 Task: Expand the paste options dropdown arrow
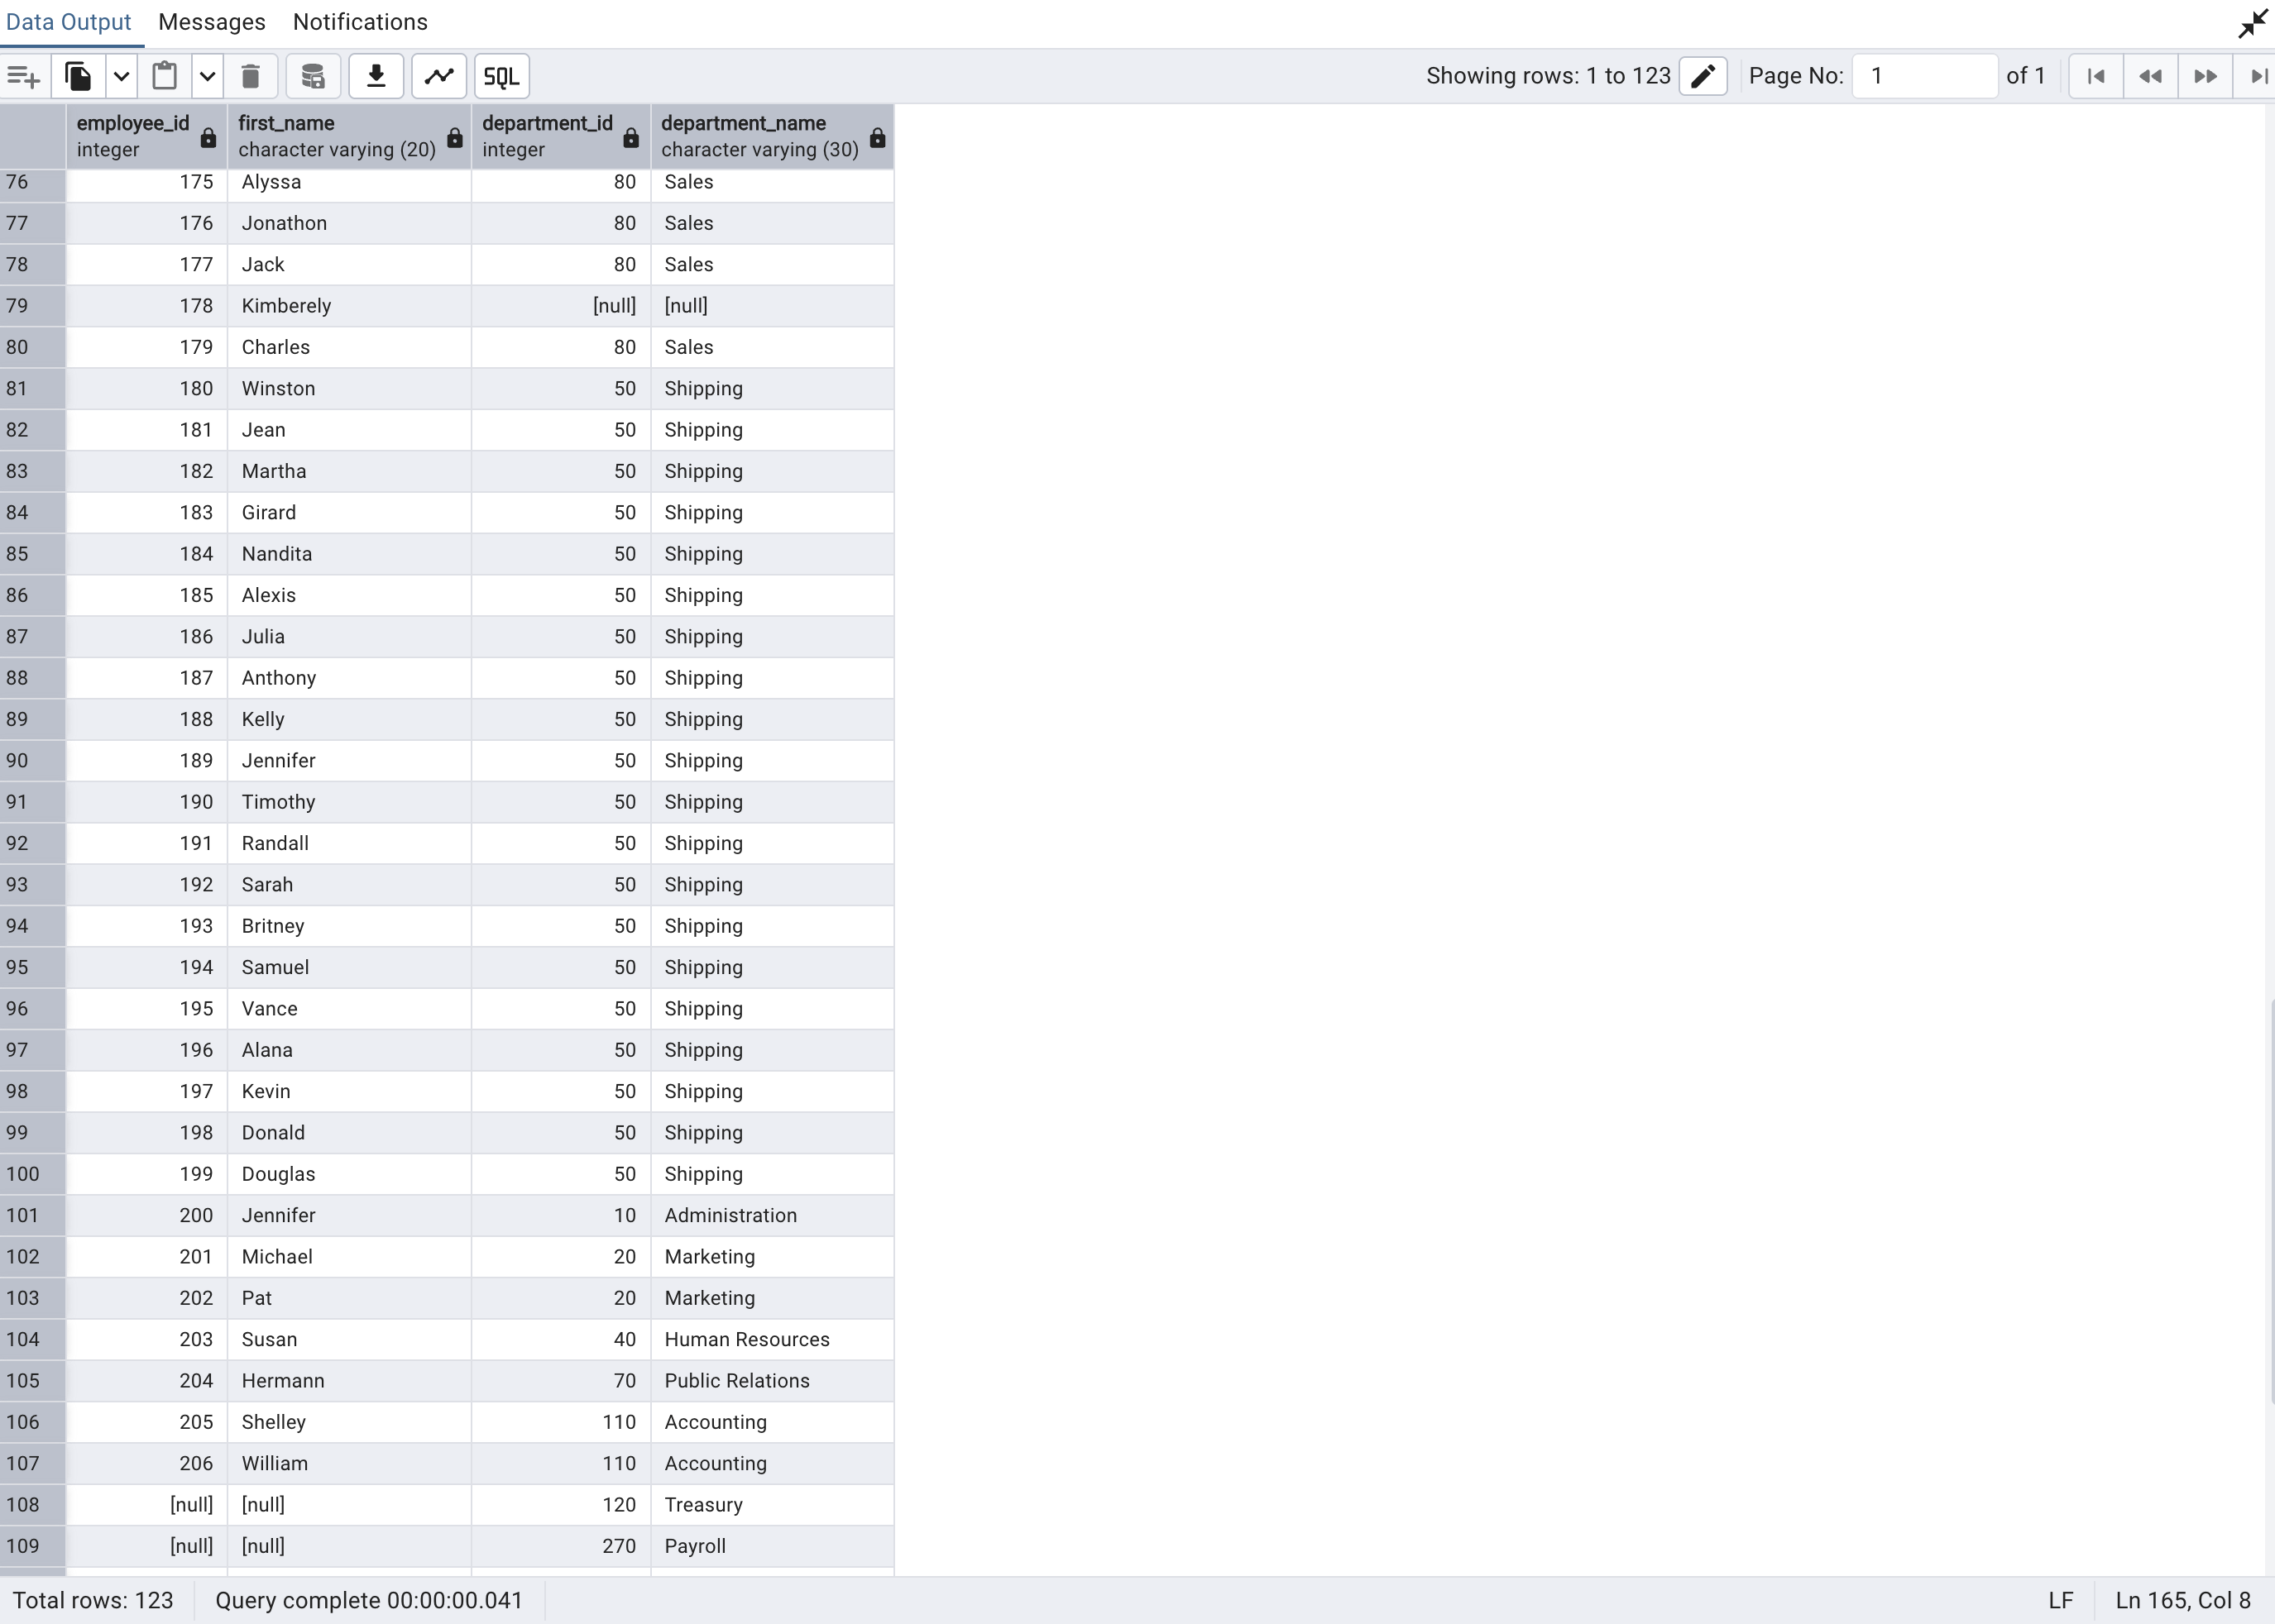coord(207,76)
